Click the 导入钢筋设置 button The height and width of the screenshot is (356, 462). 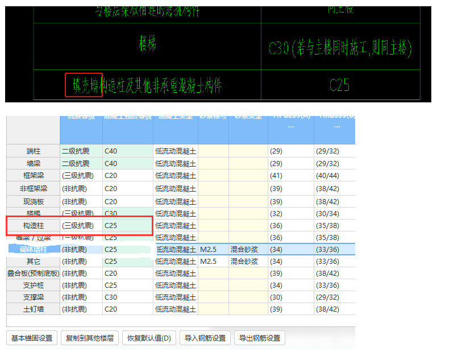[205, 338]
